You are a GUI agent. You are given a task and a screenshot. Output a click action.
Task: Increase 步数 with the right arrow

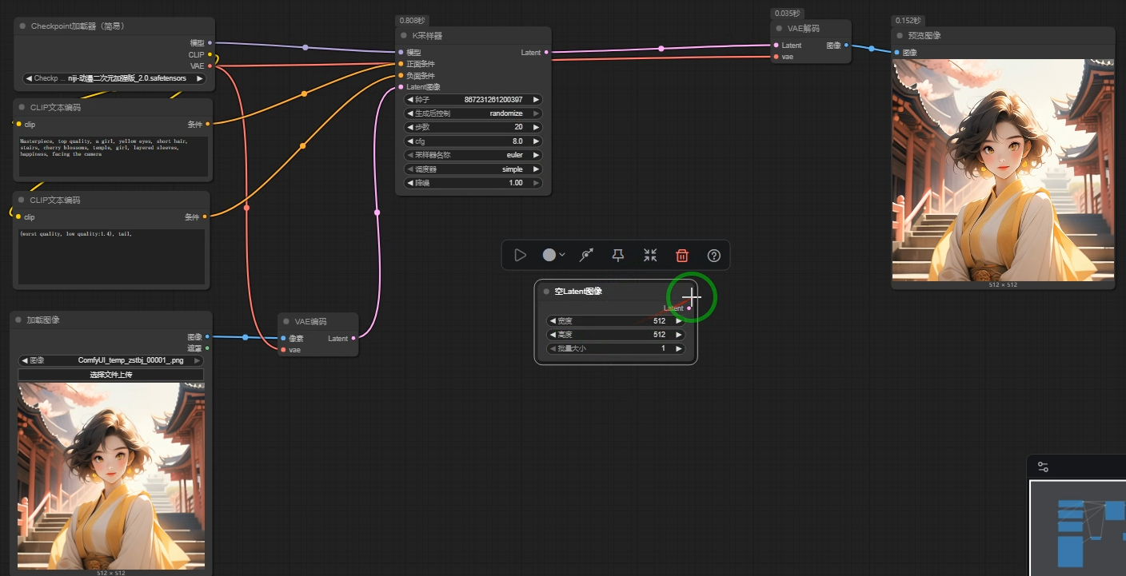[x=536, y=127]
